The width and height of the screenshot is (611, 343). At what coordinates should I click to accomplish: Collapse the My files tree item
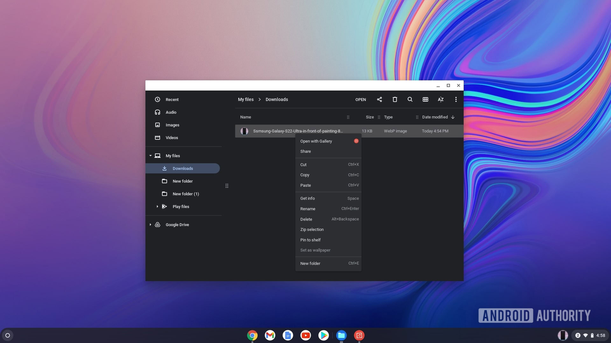pos(151,155)
